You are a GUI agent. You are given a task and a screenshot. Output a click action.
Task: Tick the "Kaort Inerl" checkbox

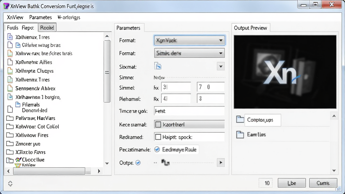158,125
